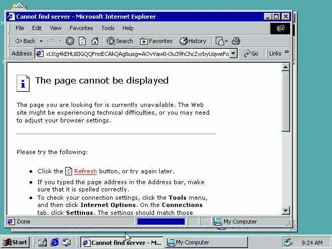Click the vertical scrollbar thumb
Image resolution: width=332 pixels, height=249 pixels.
tap(286, 101)
